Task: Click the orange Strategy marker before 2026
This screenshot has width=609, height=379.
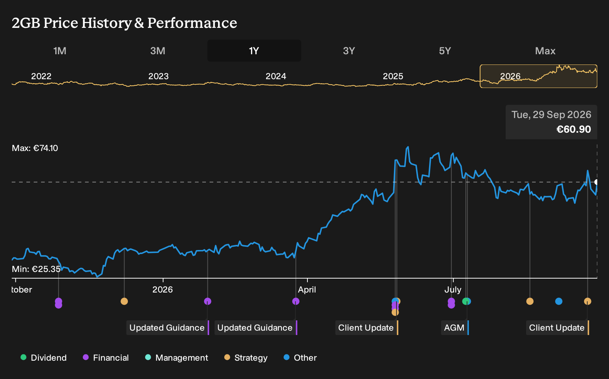Action: tap(124, 301)
